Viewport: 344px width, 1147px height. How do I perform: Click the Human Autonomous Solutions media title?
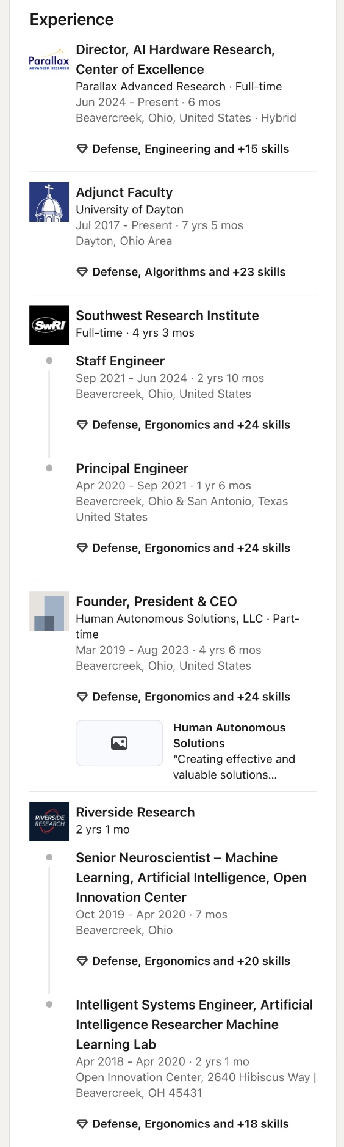[229, 736]
